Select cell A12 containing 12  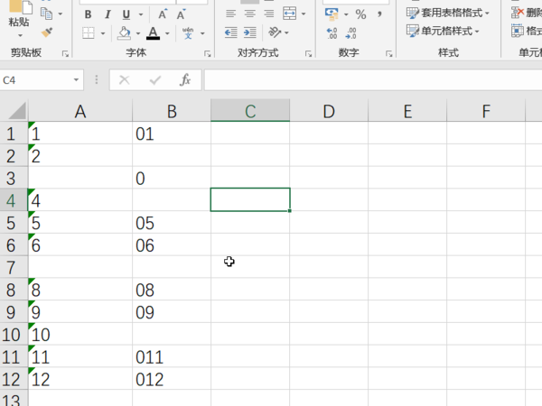coord(80,380)
